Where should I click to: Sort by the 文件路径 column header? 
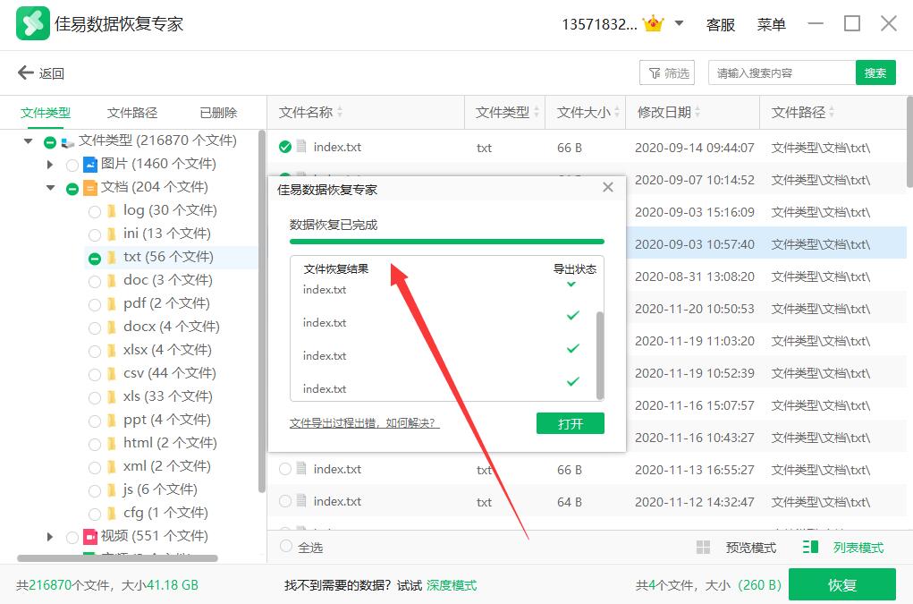pos(802,113)
